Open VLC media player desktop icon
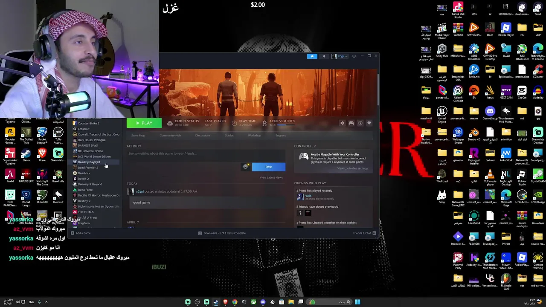 [x=490, y=177]
